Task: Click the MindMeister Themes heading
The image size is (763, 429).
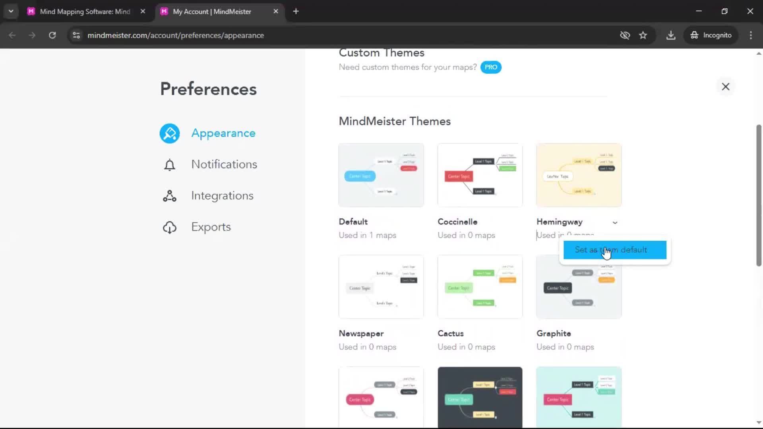Action: point(395,121)
